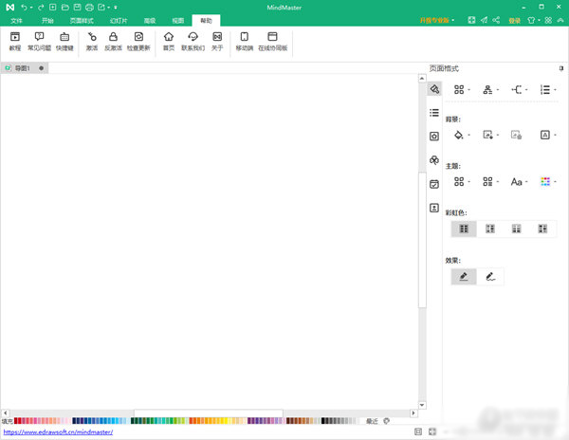Switch to the 页面样式 ribbon tab
Screen dimensions: 569x440
(83, 20)
